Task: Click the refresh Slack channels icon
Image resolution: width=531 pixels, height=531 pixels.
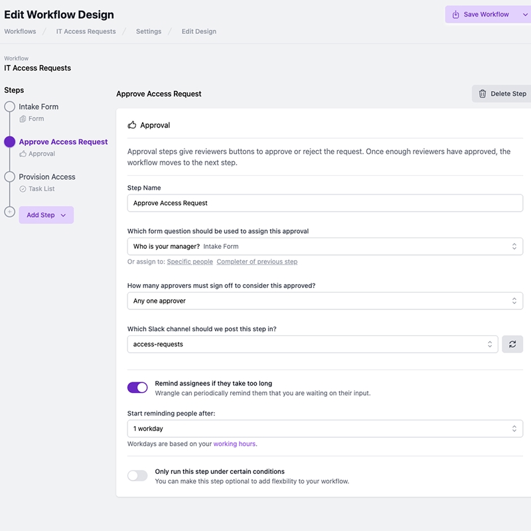Action: [512, 344]
